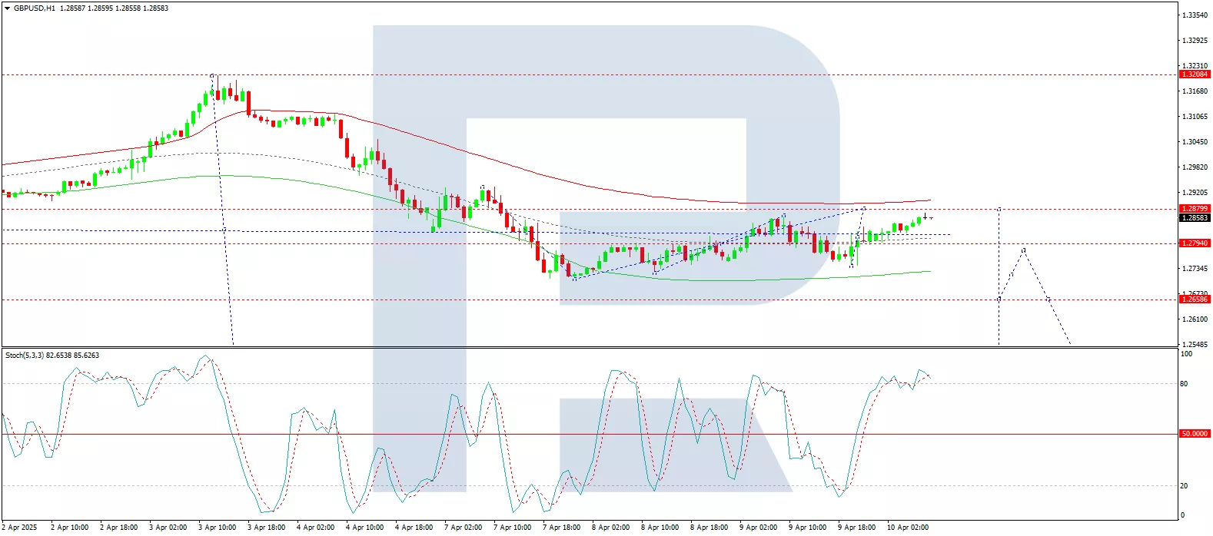Click the 4 Apr 10:00 time axis label
This screenshot has width=1213, height=536.
coord(364,528)
